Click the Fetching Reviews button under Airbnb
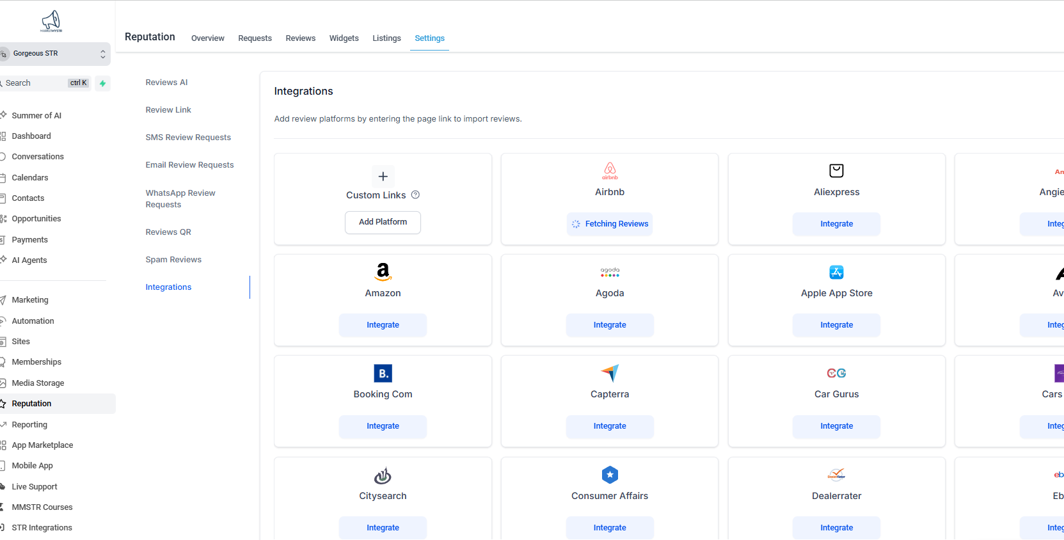This screenshot has width=1064, height=540. point(610,224)
